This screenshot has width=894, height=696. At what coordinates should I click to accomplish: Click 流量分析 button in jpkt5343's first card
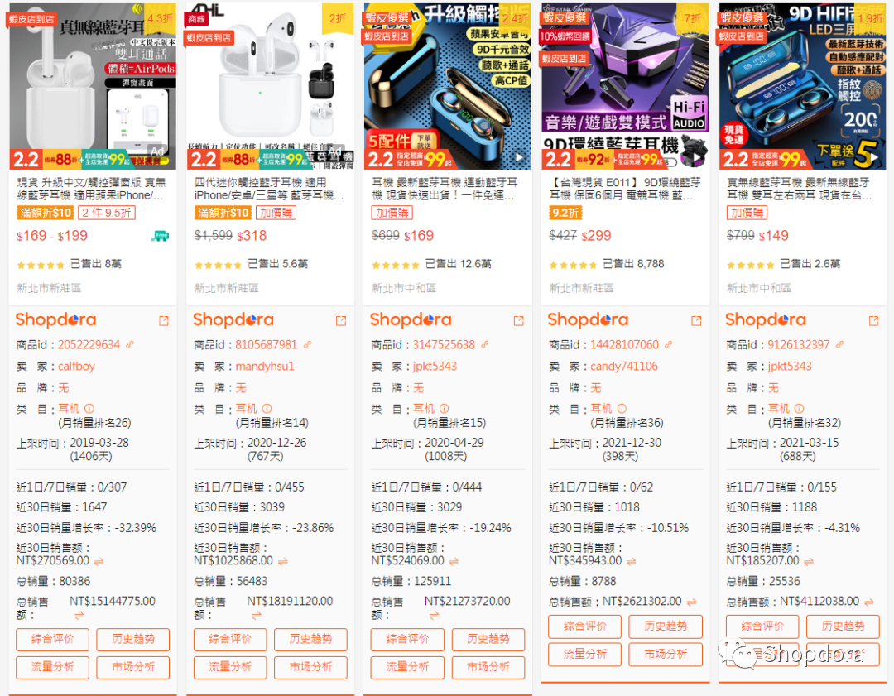click(x=407, y=667)
